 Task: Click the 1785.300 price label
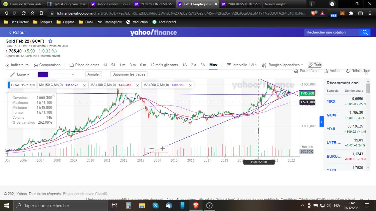[x=307, y=93]
